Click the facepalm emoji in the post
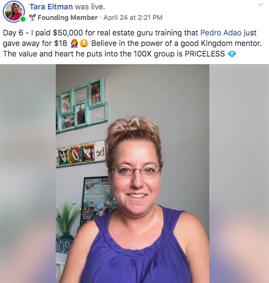 pyautogui.click(x=74, y=44)
